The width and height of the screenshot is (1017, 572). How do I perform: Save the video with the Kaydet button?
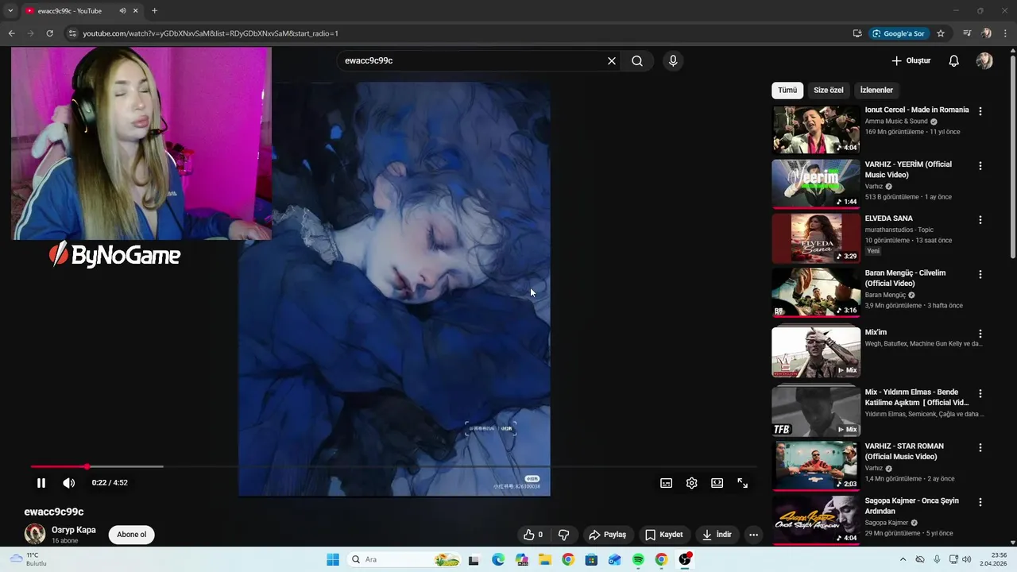(x=664, y=535)
